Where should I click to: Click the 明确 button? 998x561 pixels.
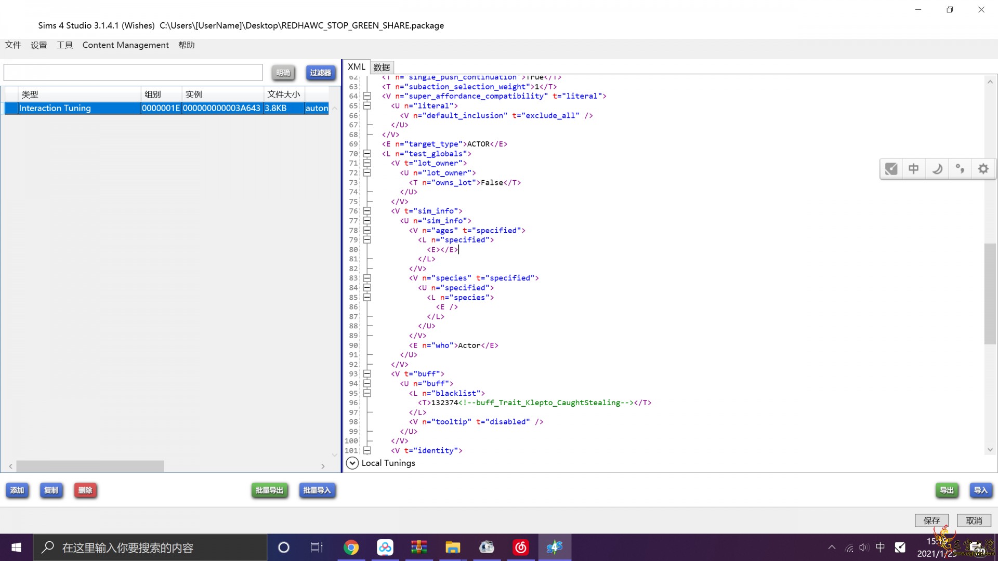click(283, 73)
